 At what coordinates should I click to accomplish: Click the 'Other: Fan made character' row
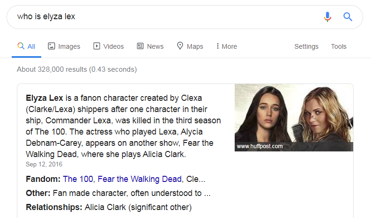(118, 193)
